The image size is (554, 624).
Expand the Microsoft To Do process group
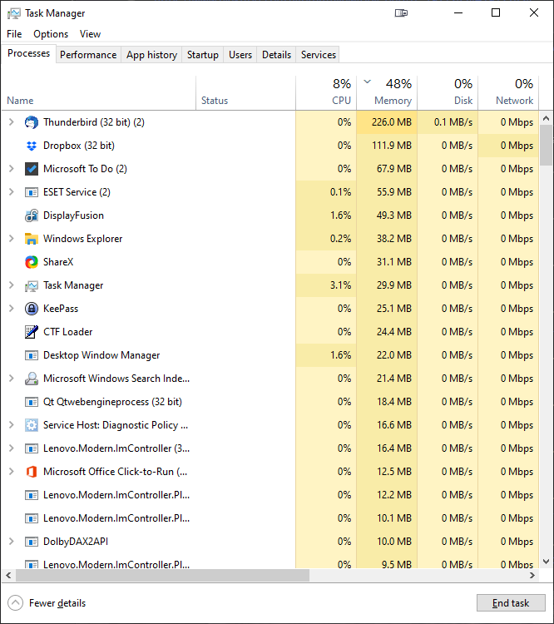[12, 169]
